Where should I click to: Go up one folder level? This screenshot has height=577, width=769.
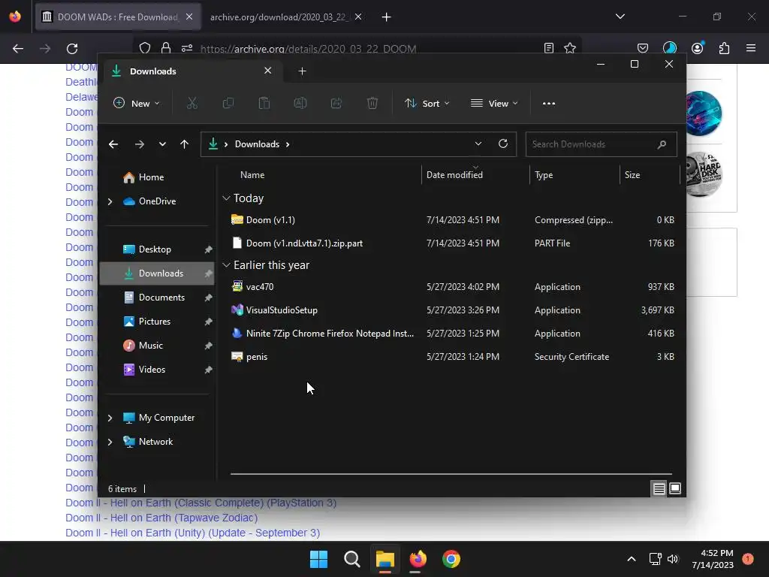[185, 144]
